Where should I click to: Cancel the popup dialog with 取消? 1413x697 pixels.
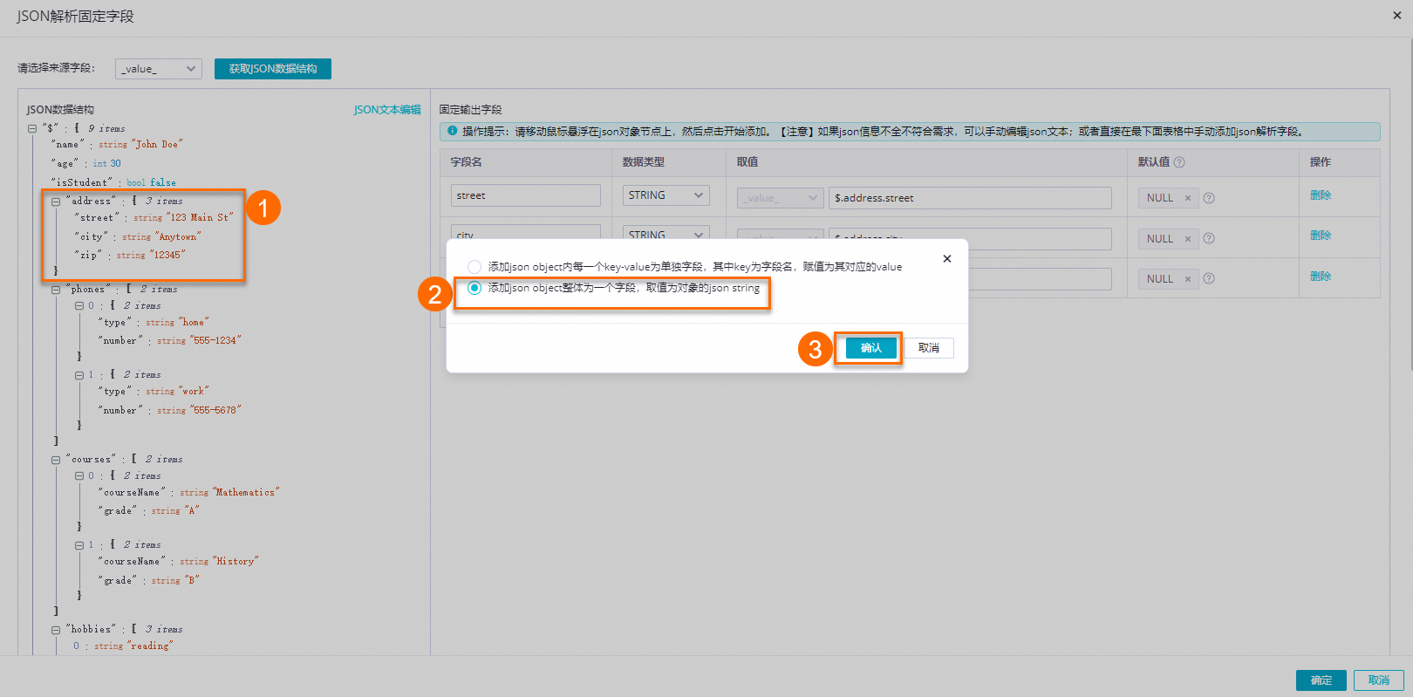928,348
